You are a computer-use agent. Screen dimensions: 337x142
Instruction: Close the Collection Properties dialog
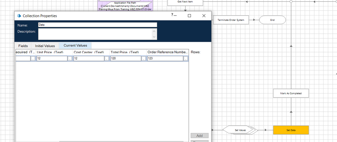pyautogui.click(x=204, y=16)
